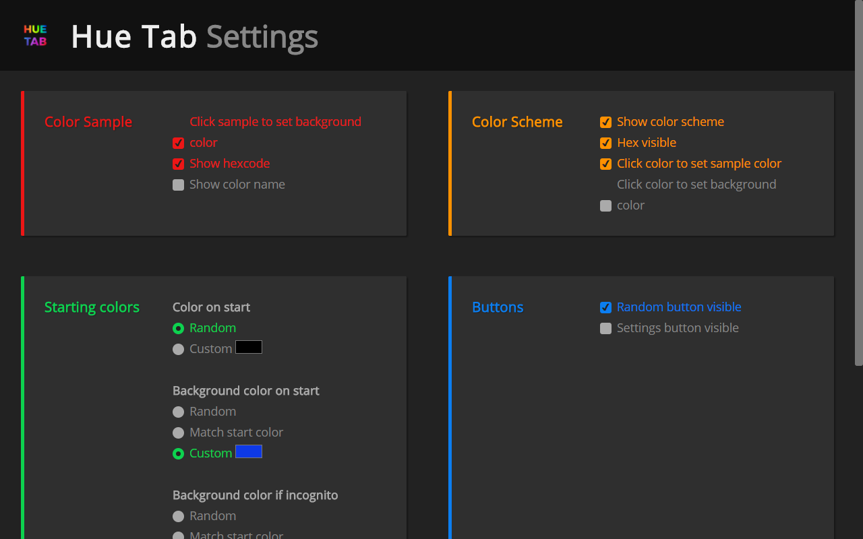Choose Random under Background color on start

(178, 412)
